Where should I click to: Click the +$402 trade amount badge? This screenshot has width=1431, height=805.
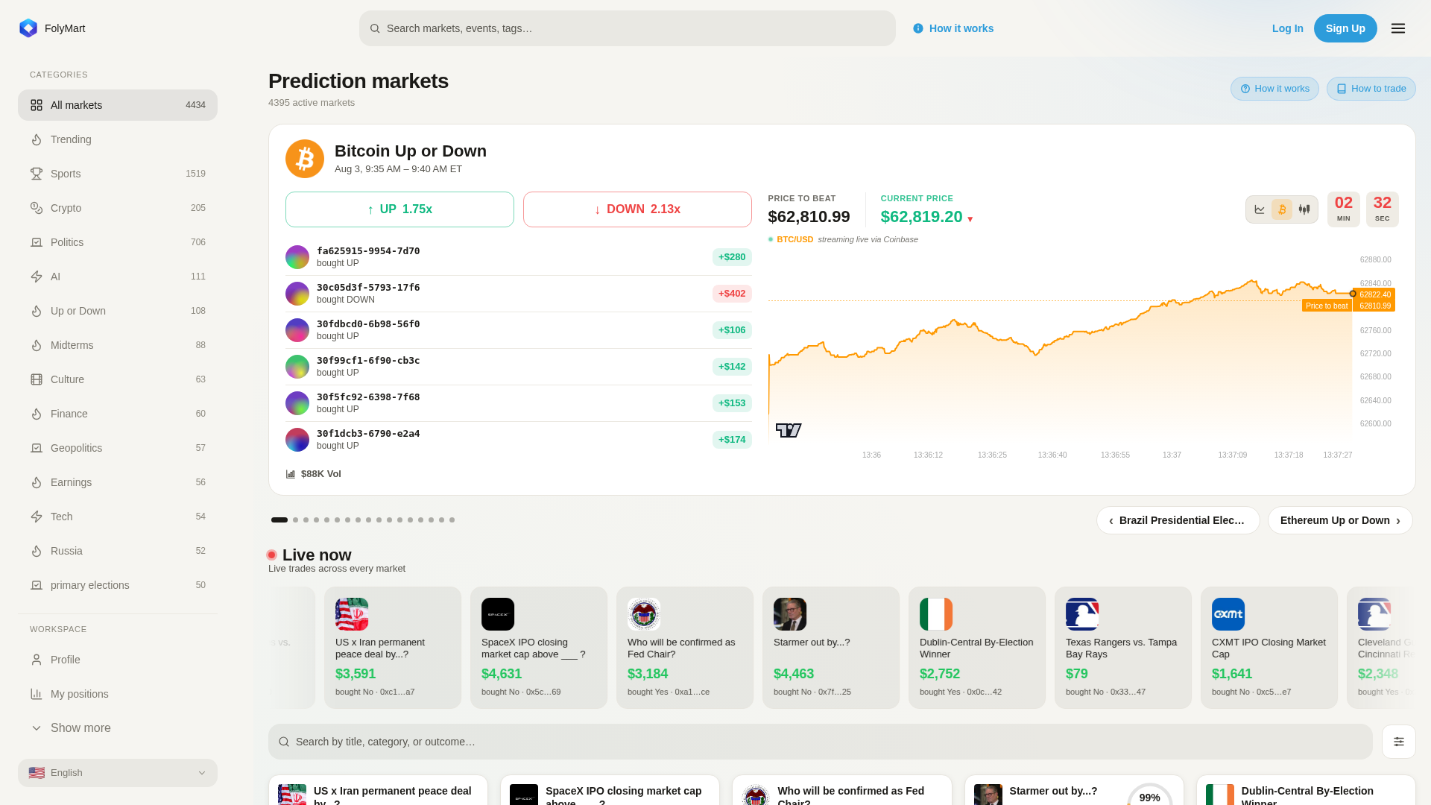click(732, 294)
